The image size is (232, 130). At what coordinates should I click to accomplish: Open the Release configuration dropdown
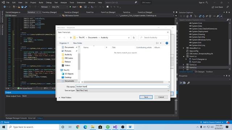click(45, 7)
